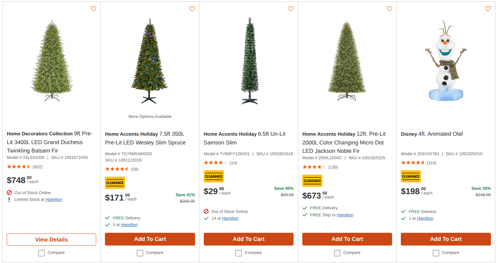Enable Compare for the Samson Slim tree

pos(238,253)
